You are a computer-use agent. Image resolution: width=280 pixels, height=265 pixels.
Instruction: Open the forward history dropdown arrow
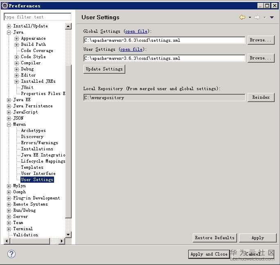[x=265, y=18]
